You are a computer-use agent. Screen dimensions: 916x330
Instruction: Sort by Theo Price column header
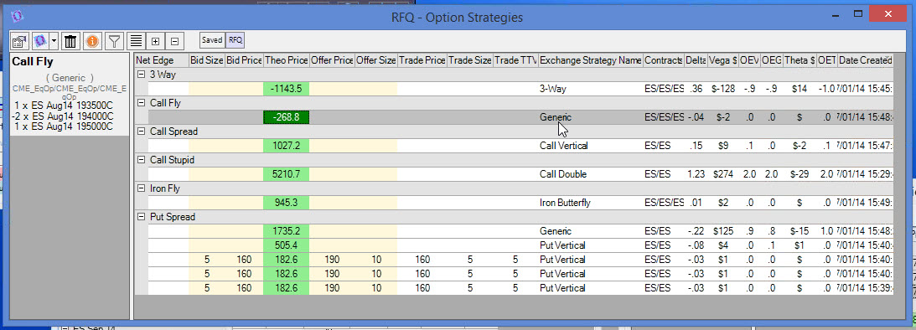287,60
